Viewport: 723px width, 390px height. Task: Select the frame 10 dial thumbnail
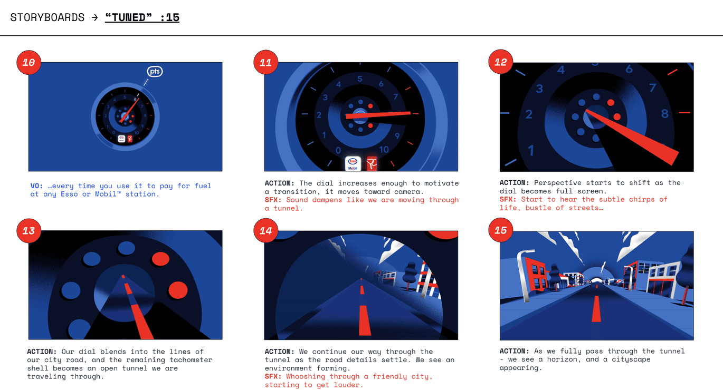click(125, 116)
